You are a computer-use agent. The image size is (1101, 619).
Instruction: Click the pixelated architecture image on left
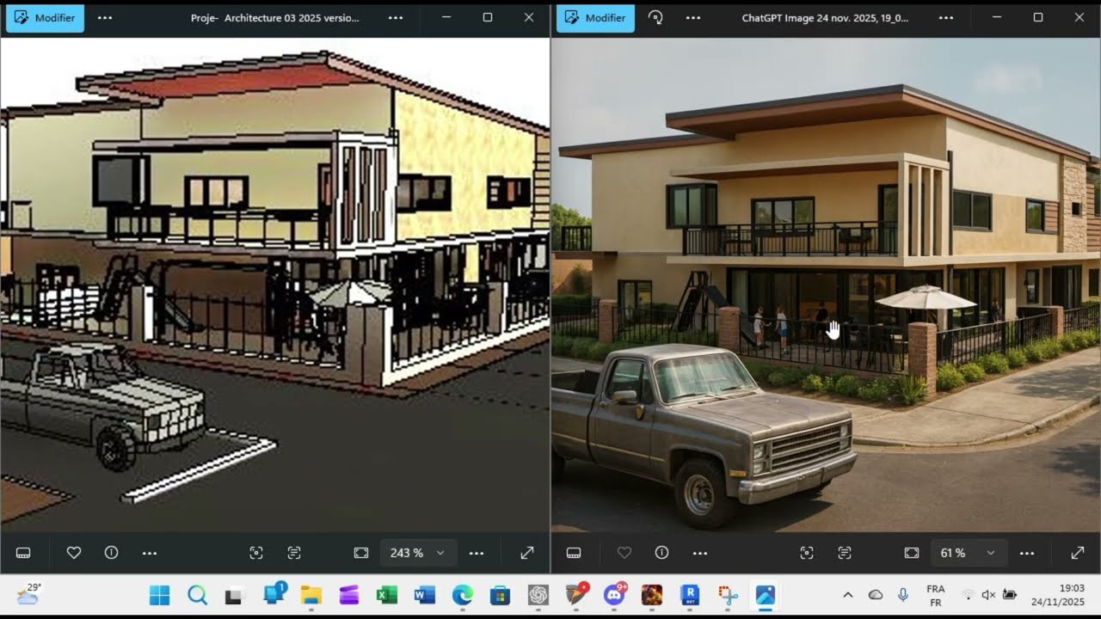point(274,285)
